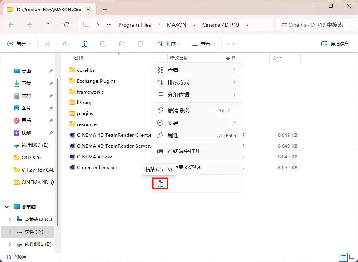Open the toolbar 查看 view dropdown

click(203, 44)
